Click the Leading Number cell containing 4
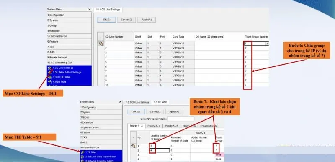Viewport: 335px width, 162px height. tap(160, 150)
